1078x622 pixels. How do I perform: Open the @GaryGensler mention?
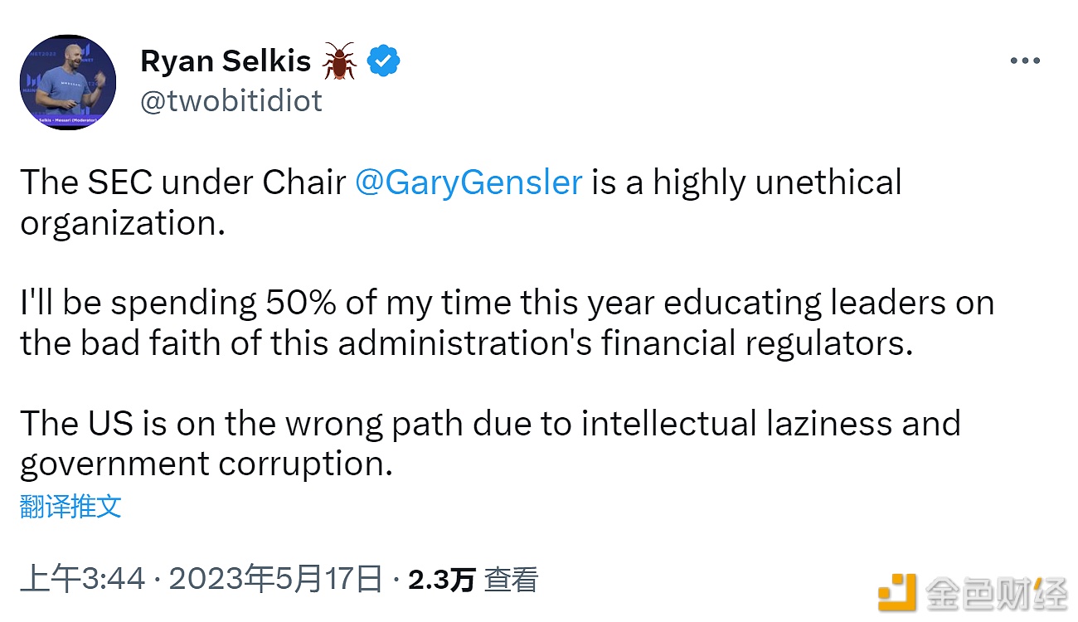(x=469, y=182)
